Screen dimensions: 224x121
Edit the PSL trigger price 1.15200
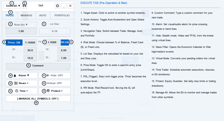tap(52, 42)
